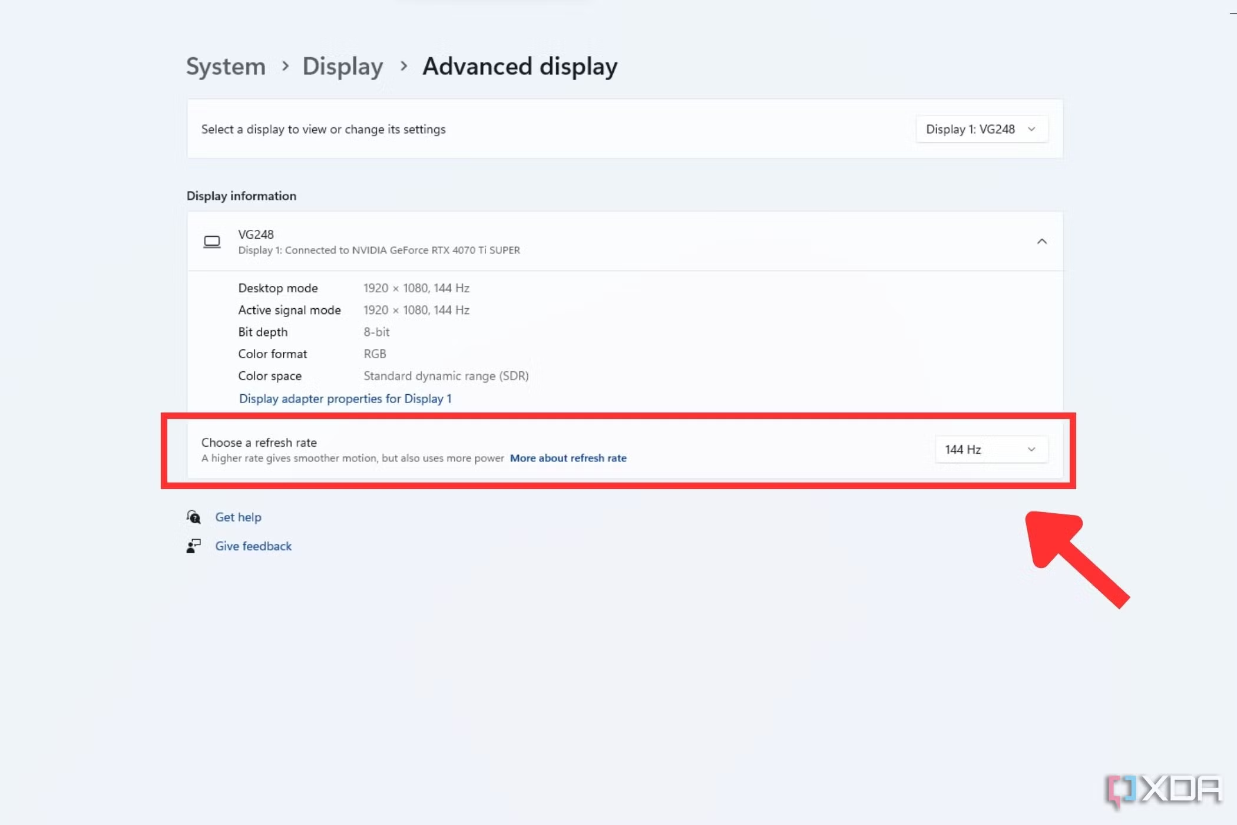Click the chevron between System and Display
Image resolution: width=1237 pixels, height=825 pixels.
[285, 66]
